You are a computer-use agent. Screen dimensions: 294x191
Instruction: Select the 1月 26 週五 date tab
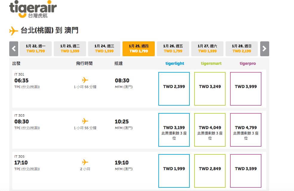(x=173, y=49)
